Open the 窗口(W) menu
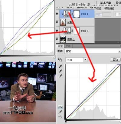Screen dimensions: 121x124 (x=96, y=8)
